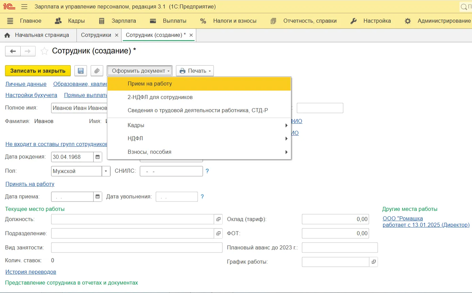Viewport: 472px width, 293px height.
Task: Open the Настройки бухучета link
Action: coord(31,95)
